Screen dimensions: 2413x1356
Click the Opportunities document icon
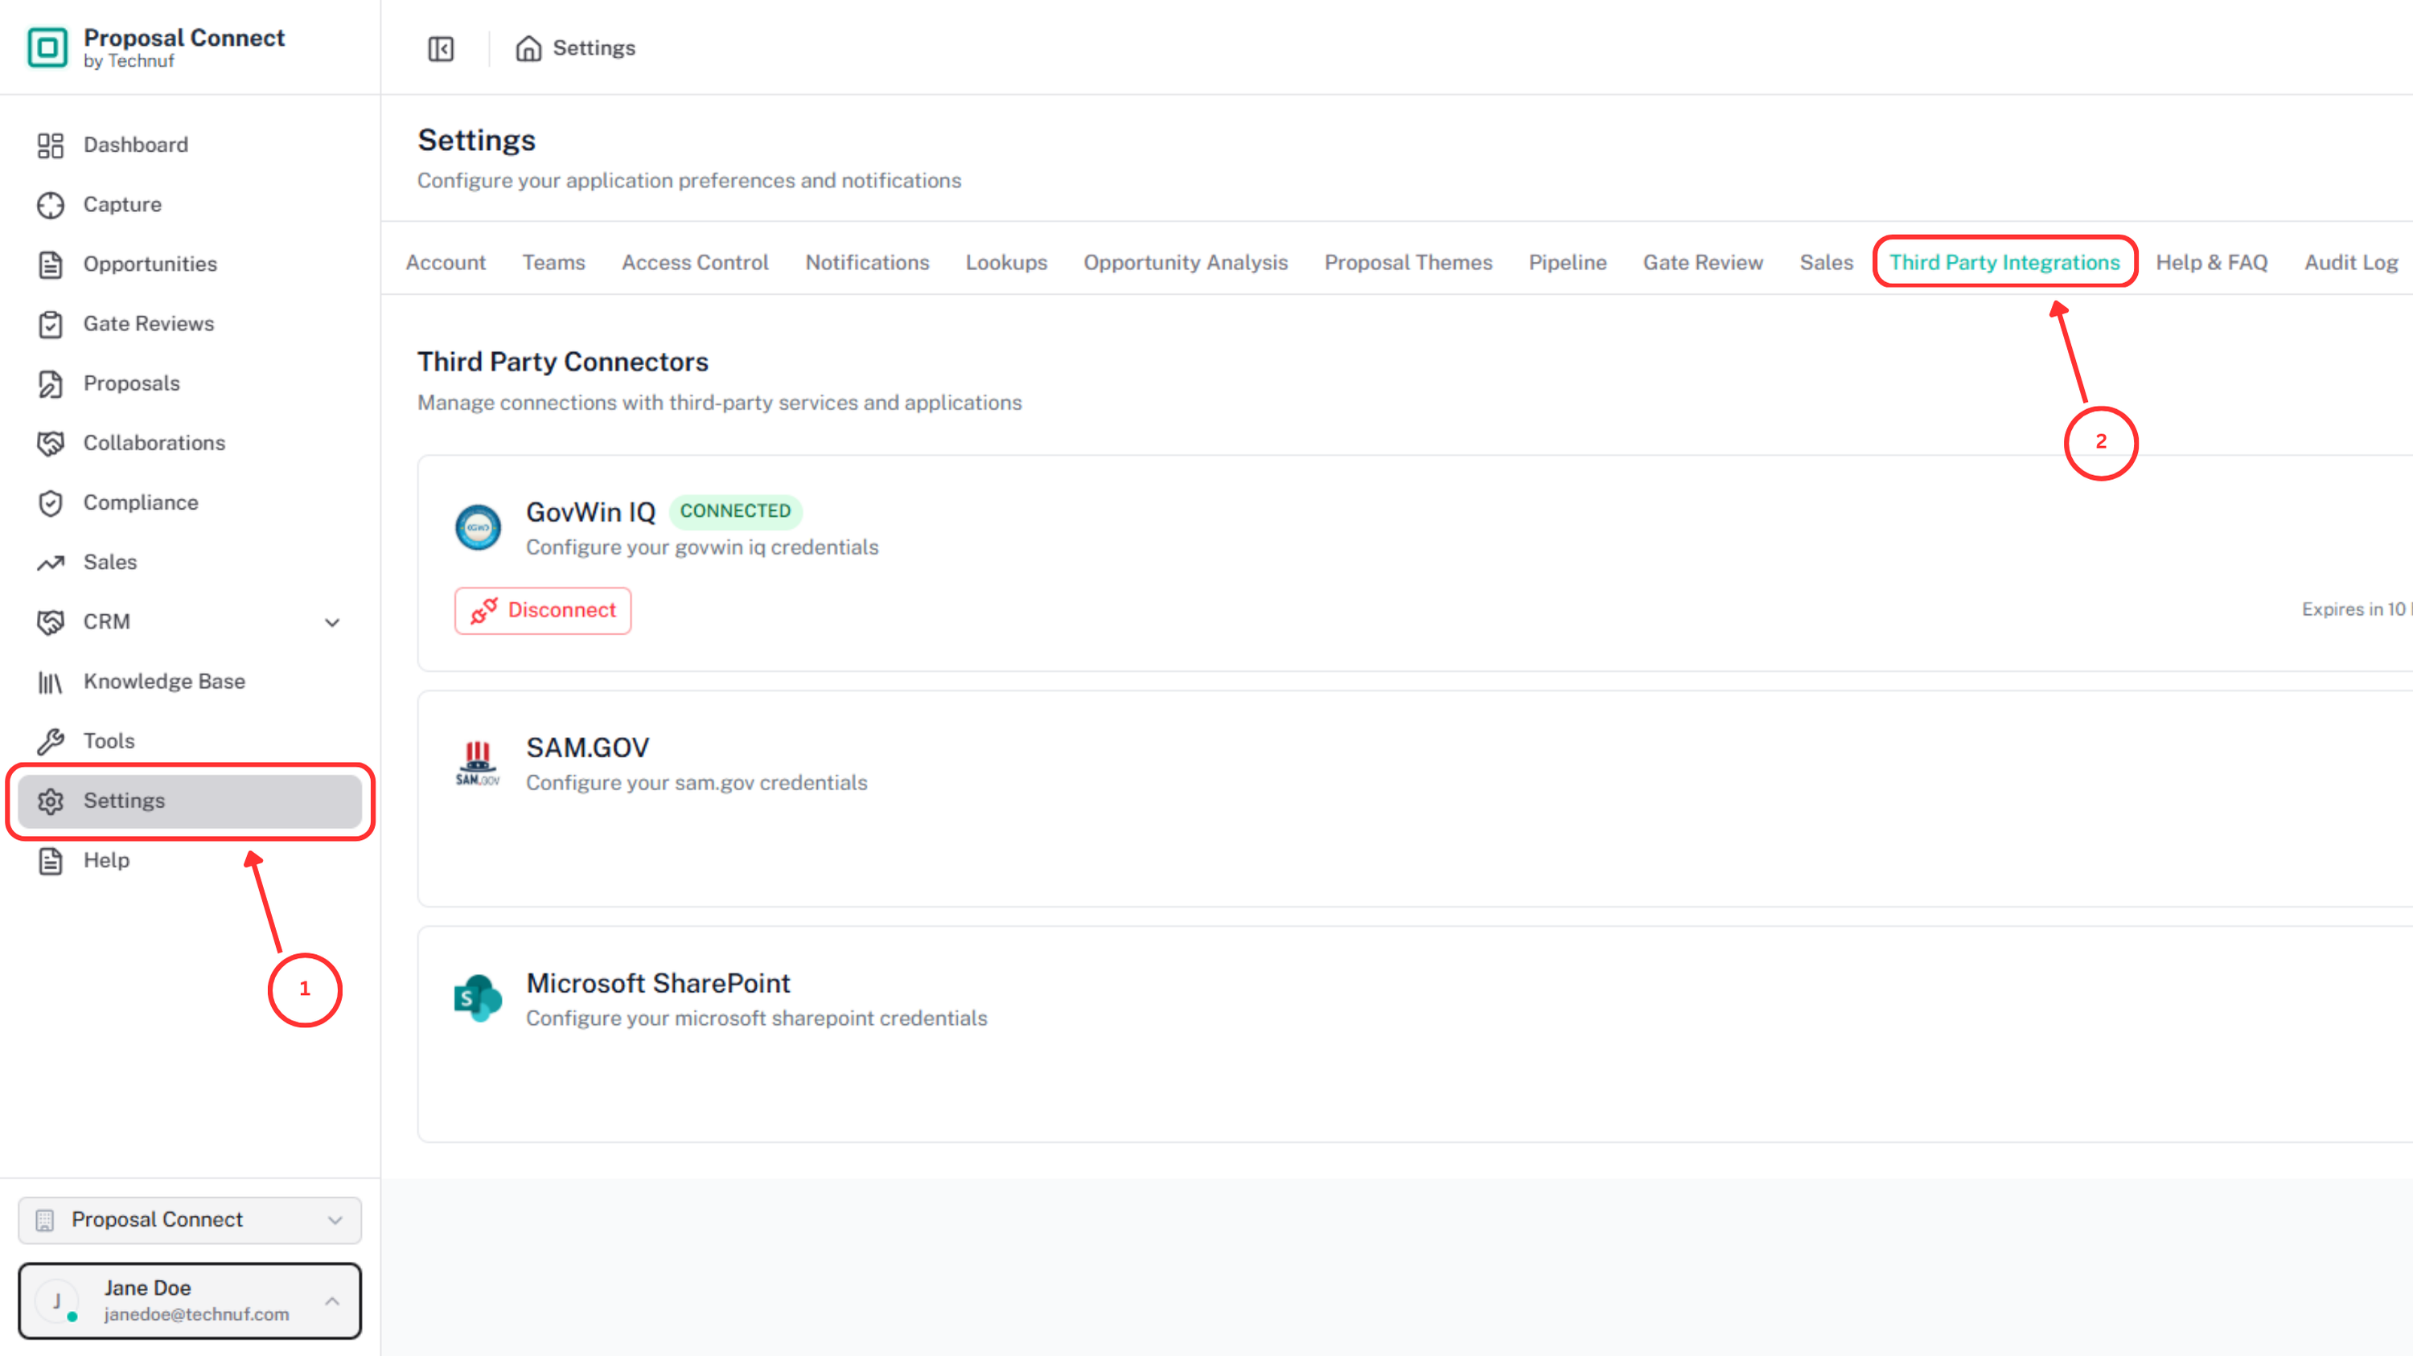(51, 264)
